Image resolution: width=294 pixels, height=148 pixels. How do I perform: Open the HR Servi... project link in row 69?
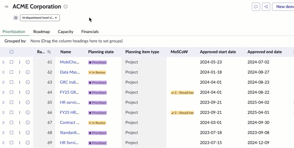click(69, 143)
